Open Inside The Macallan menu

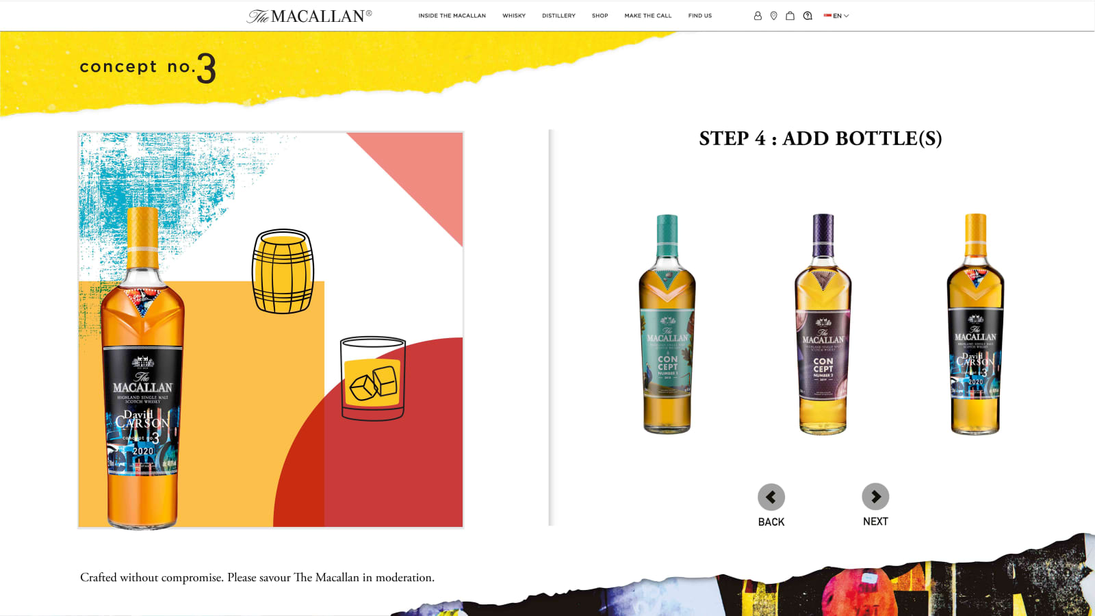coord(452,16)
